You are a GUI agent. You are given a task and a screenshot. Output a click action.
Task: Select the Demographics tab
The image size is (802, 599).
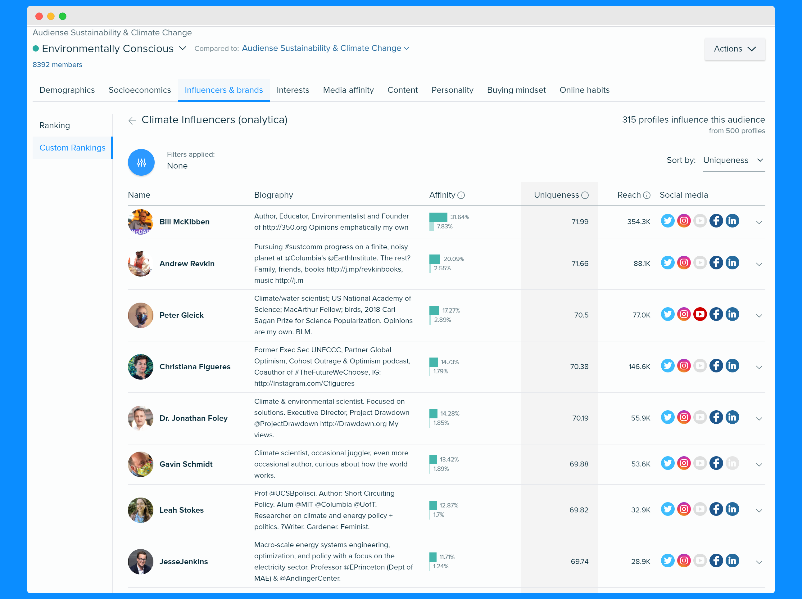[x=67, y=90]
